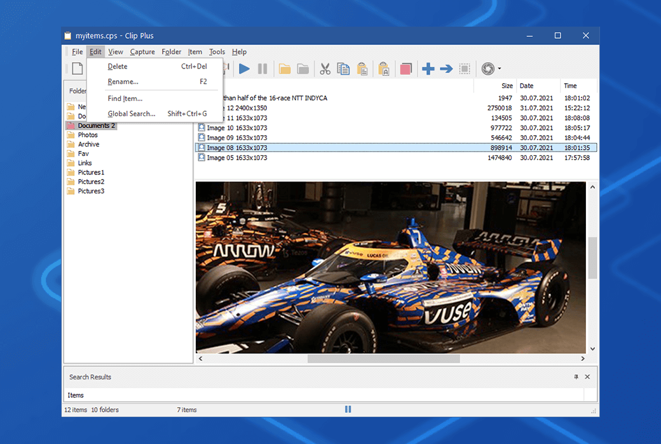Copy the item with the Copy icon
The width and height of the screenshot is (661, 444).
[x=343, y=69]
